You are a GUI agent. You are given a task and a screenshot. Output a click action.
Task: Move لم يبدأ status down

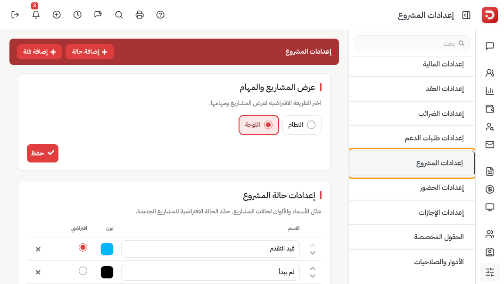point(313,276)
